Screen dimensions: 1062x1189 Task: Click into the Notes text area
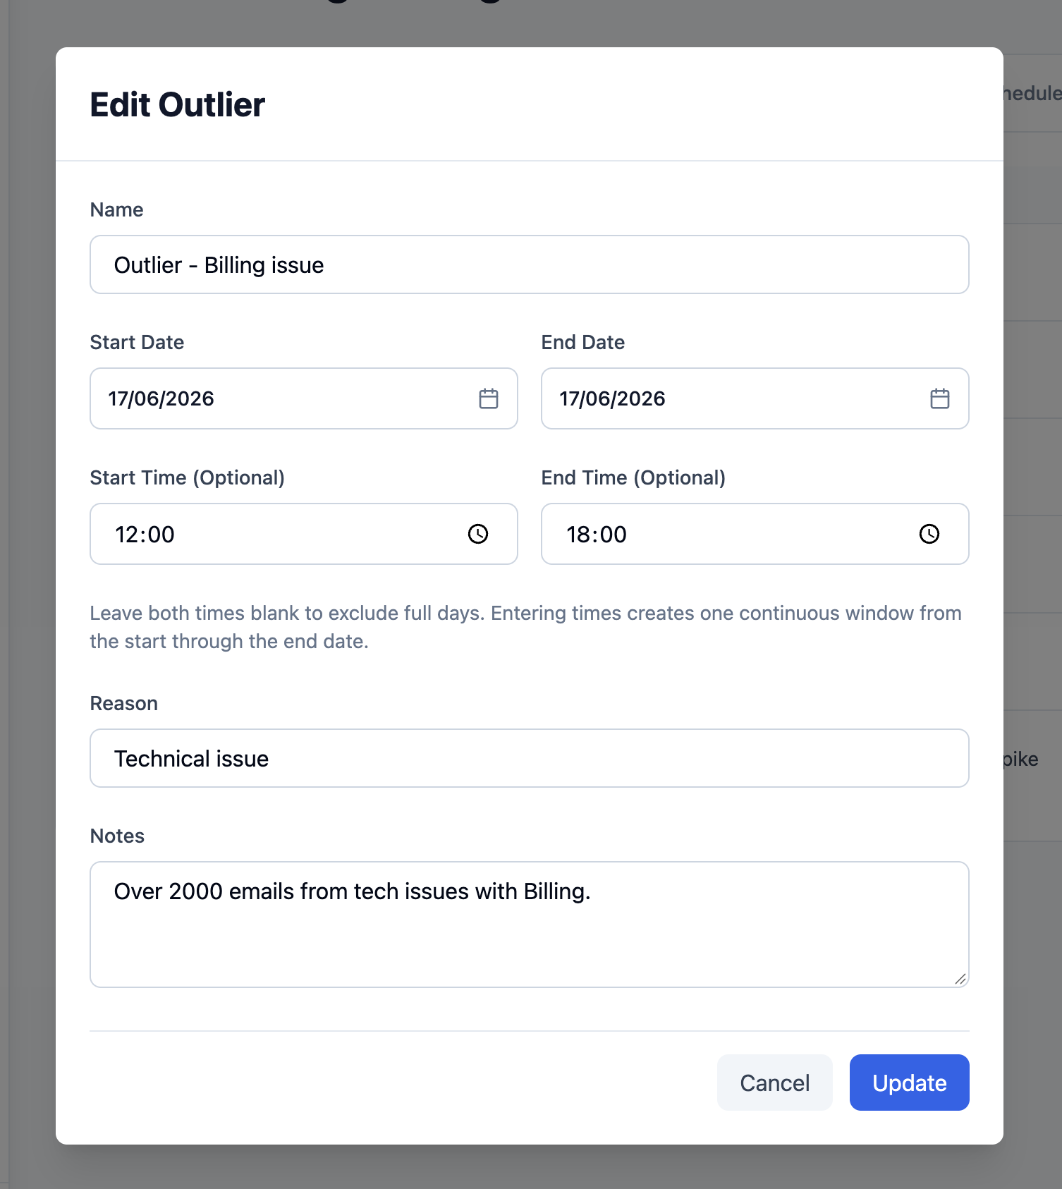tap(530, 925)
